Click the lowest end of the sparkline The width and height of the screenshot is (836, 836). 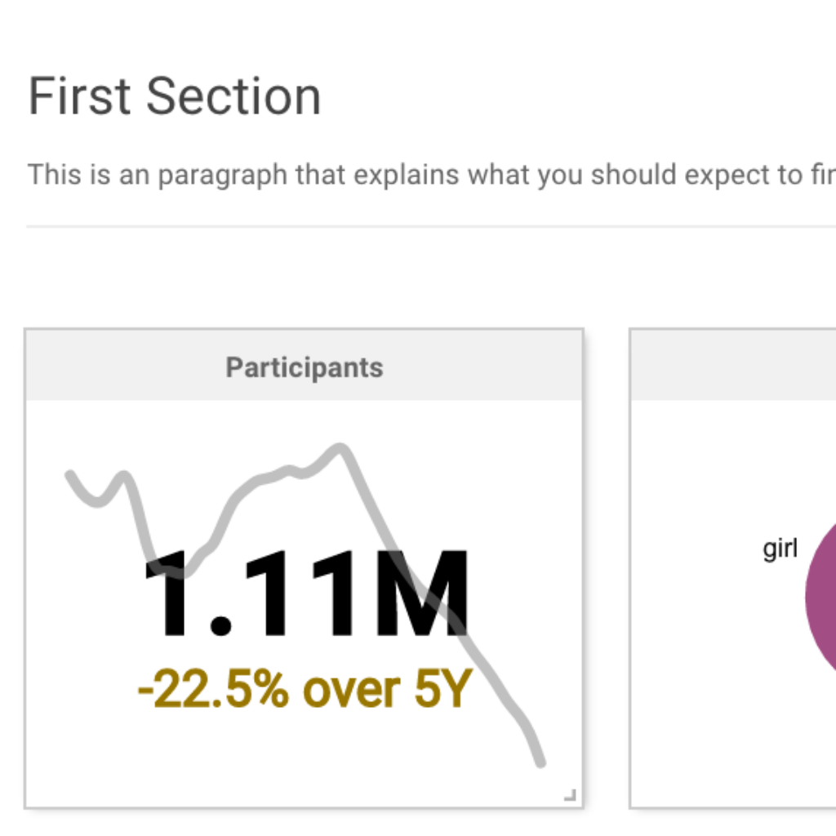(540, 763)
